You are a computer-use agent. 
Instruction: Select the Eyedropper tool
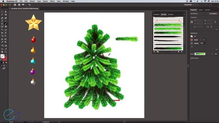point(2,42)
